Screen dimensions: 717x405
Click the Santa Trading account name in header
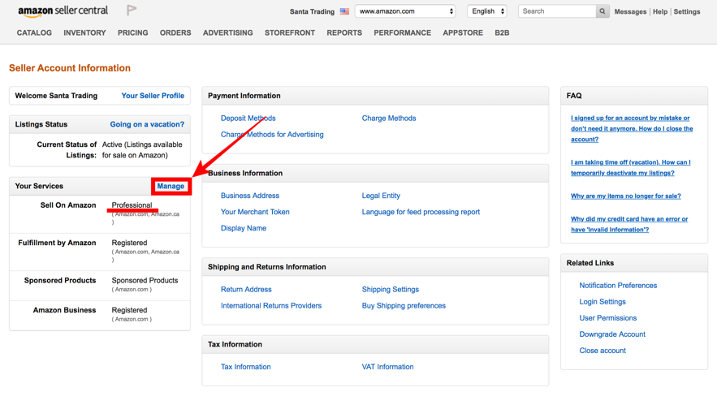(313, 11)
